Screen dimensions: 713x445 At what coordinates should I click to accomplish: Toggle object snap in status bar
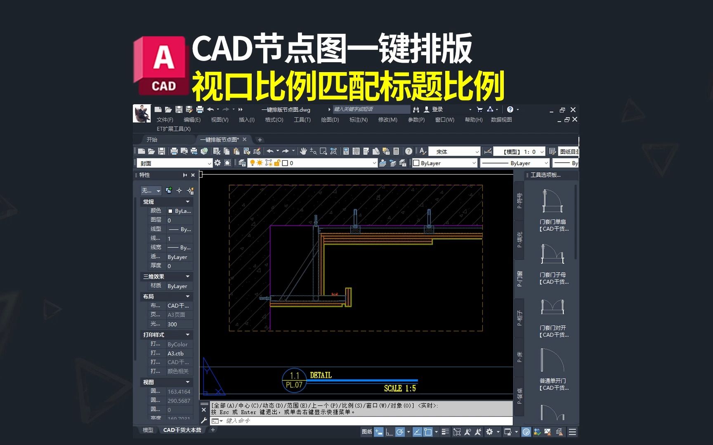click(428, 432)
